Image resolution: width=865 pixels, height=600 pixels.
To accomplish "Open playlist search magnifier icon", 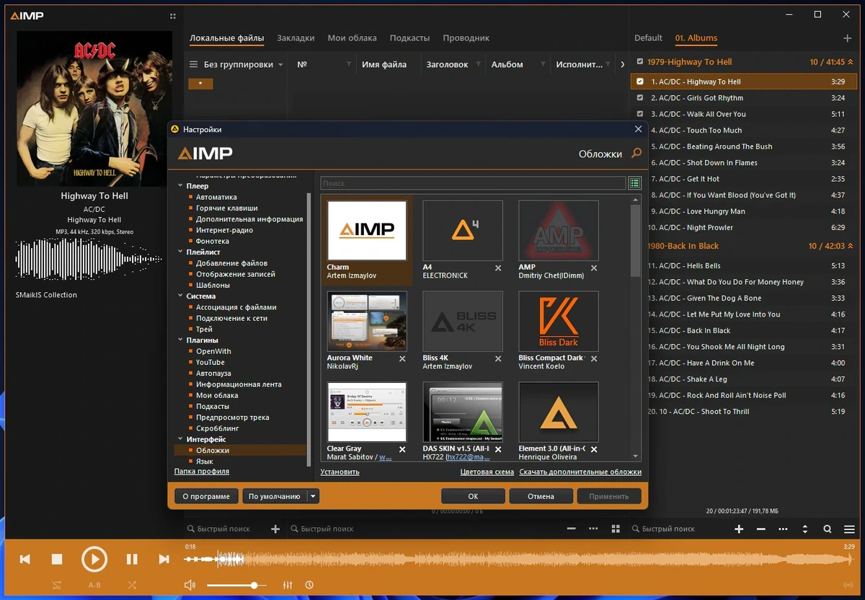I will tap(828, 529).
